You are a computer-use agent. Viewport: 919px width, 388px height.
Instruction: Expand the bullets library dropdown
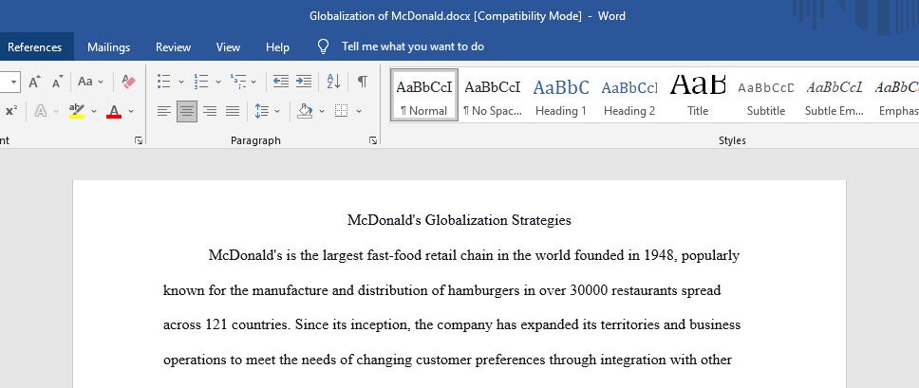[181, 82]
